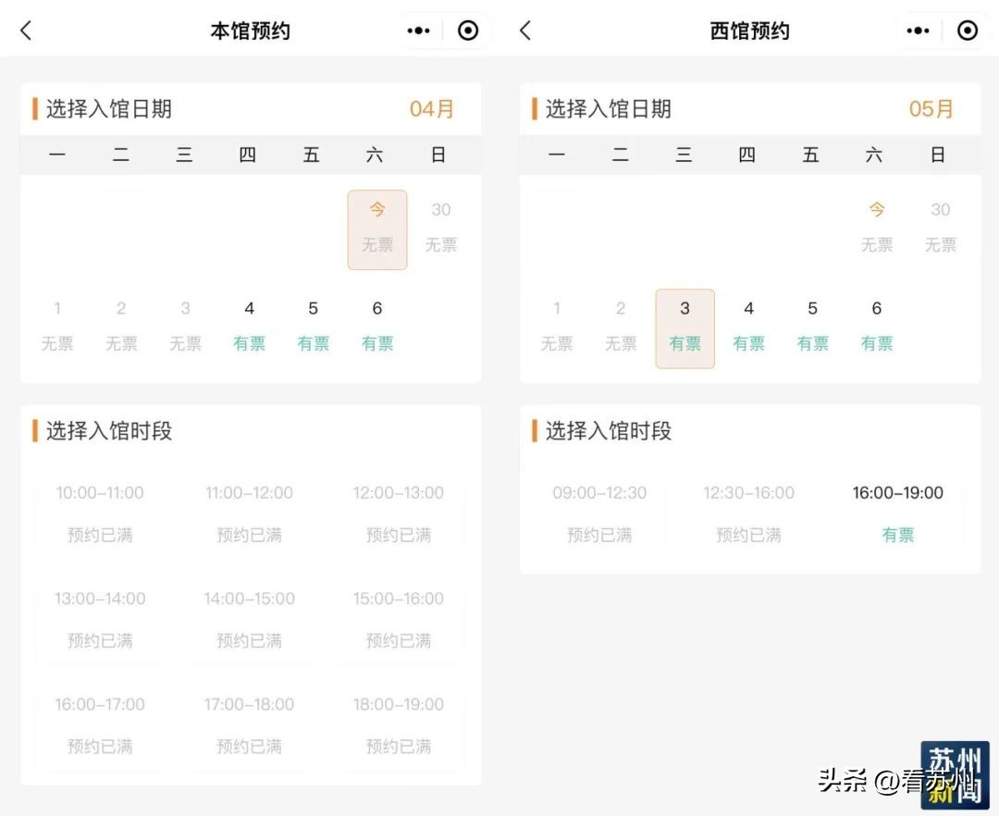Tap the mini-program capsule circle on right page
The height and width of the screenshot is (816, 999).
coord(968,30)
